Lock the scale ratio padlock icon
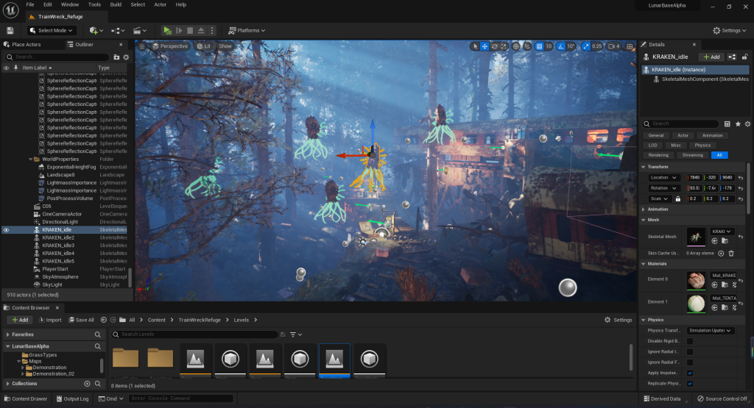 click(x=677, y=198)
